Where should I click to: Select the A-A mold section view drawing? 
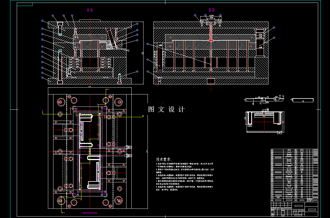coord(90,50)
